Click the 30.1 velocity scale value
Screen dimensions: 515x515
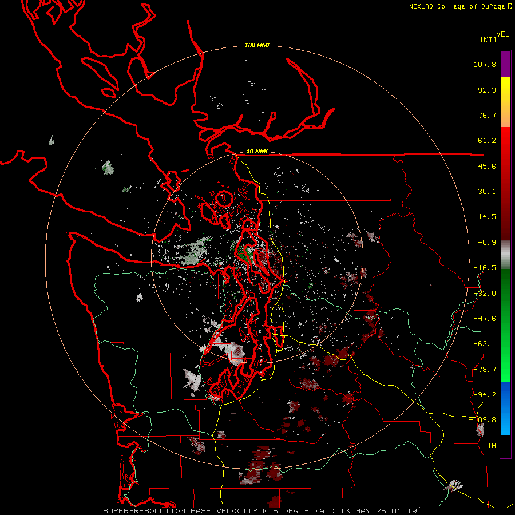pos(487,192)
